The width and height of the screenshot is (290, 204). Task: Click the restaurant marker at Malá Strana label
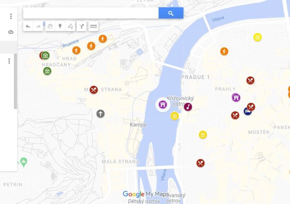94,90
